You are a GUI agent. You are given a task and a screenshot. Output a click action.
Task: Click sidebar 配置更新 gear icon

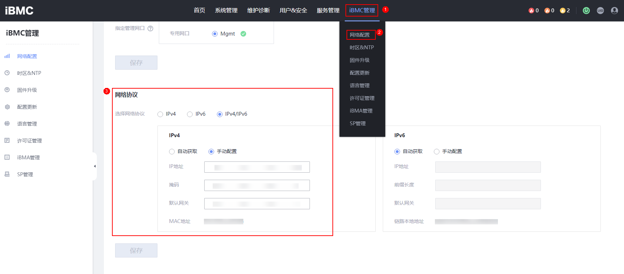point(7,107)
